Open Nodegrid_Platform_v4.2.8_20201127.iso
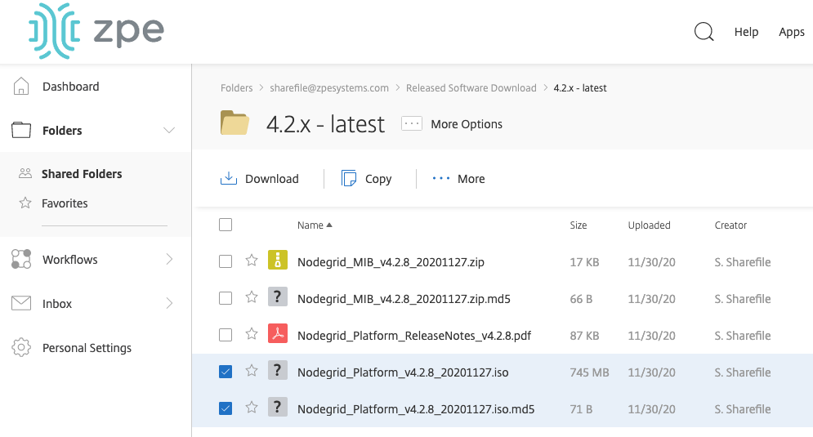Image resolution: width=813 pixels, height=437 pixels. point(403,372)
